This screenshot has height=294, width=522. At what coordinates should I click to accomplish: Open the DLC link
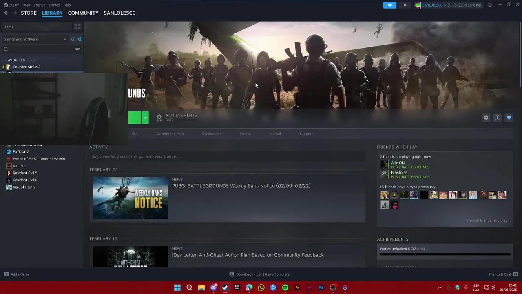[x=135, y=134]
